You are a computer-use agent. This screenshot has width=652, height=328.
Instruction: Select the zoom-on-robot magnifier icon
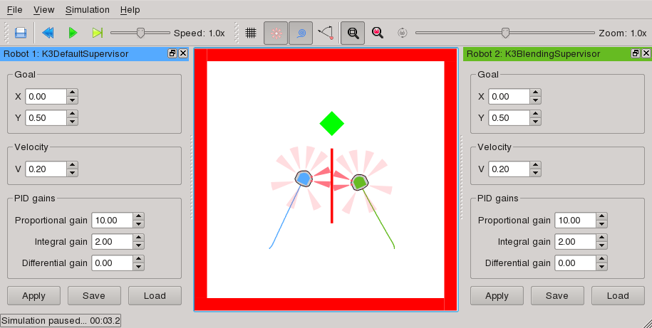coord(378,33)
